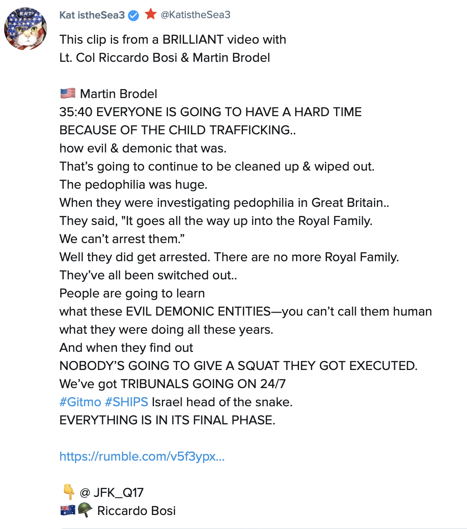Click the green military helmet emoji
467x529 pixels.
(x=85, y=510)
